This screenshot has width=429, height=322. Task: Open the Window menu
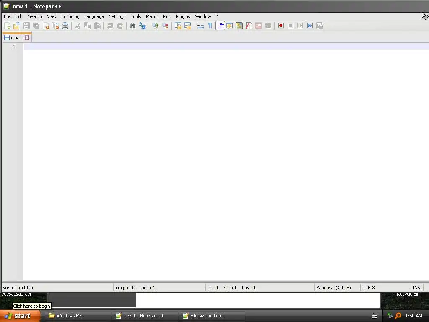coord(203,16)
